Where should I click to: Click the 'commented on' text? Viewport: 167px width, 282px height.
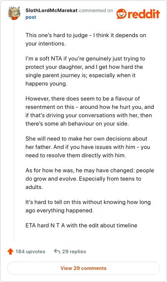(x=96, y=10)
